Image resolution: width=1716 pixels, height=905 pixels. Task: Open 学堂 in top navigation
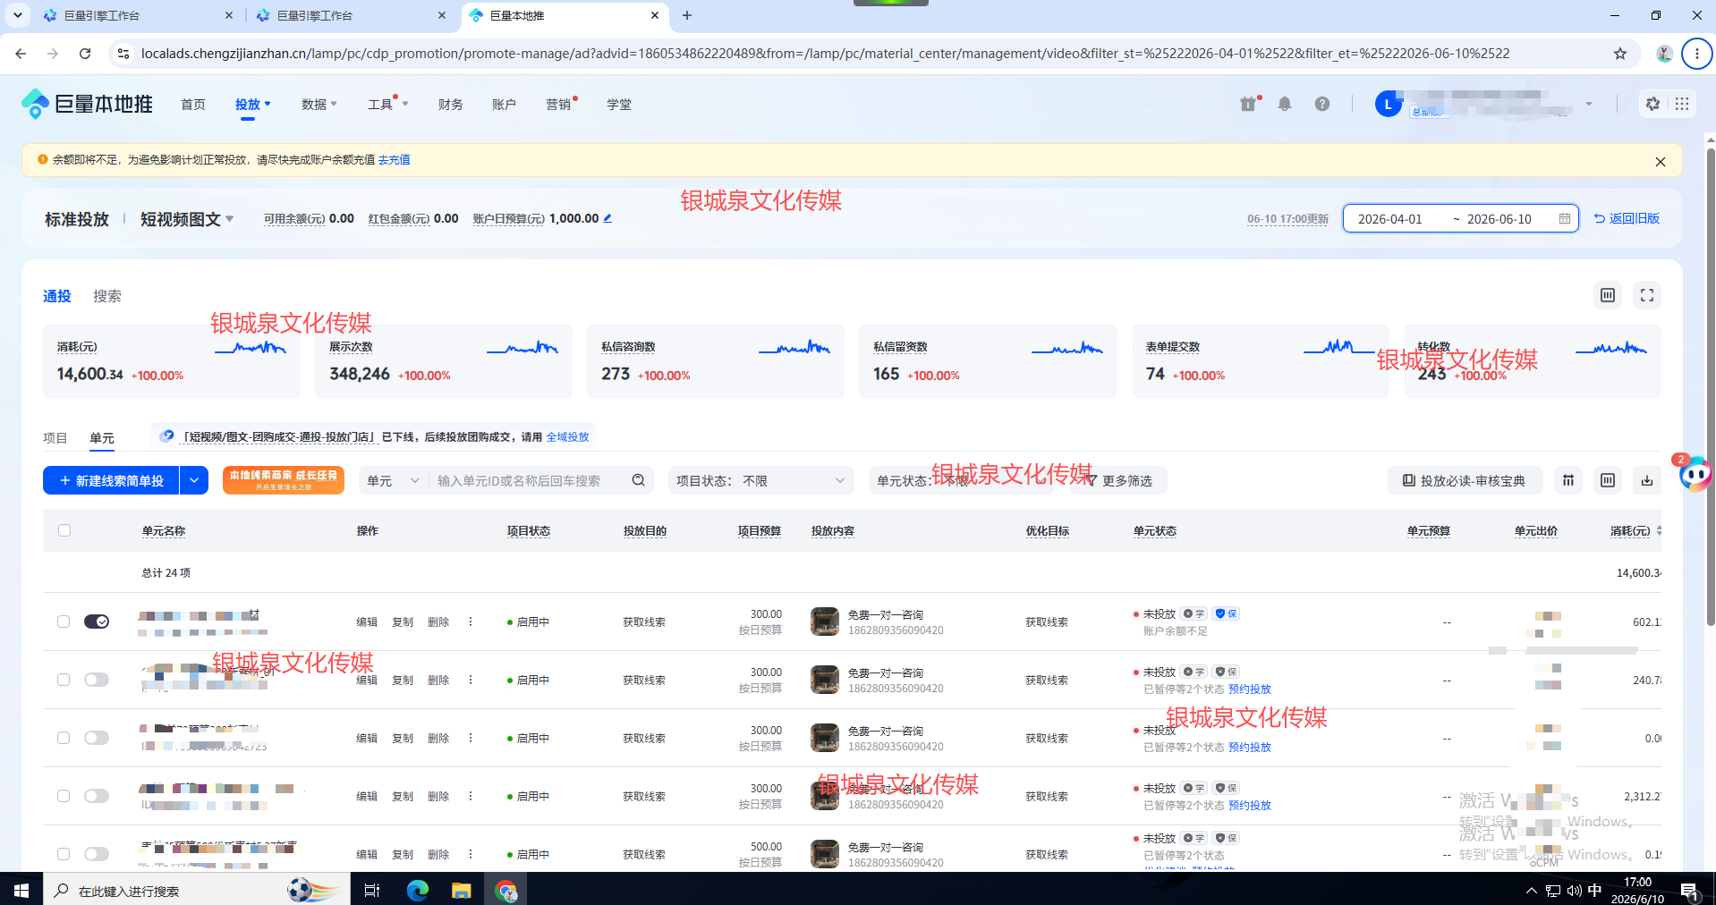(x=619, y=105)
